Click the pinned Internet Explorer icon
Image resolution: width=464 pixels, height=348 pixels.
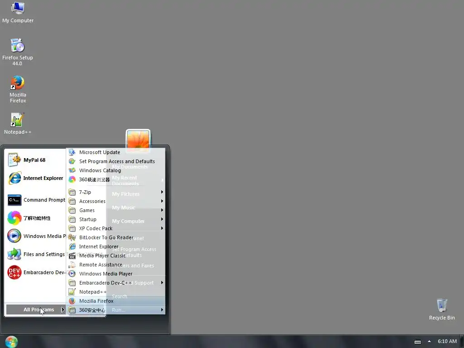(14, 178)
